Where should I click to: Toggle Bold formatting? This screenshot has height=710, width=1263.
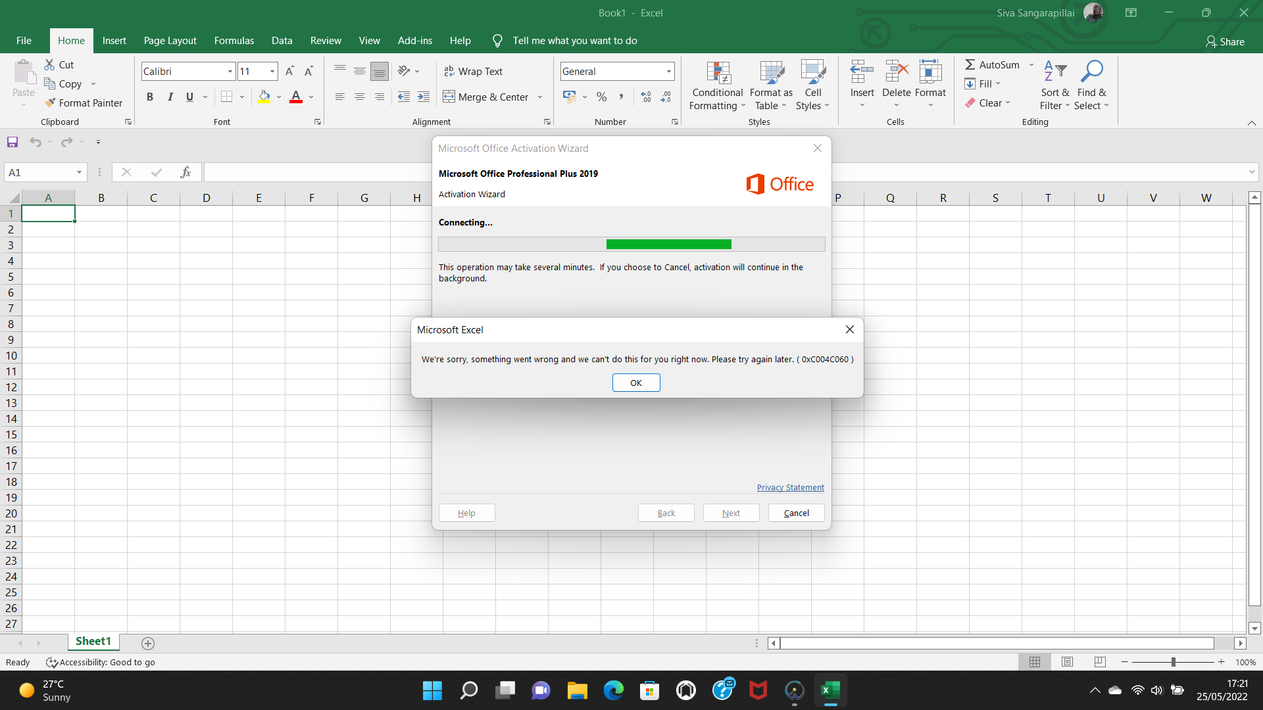(x=150, y=97)
